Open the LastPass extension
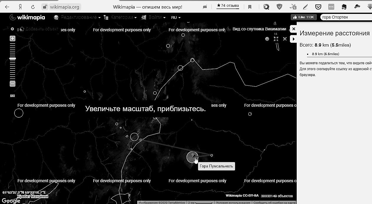Viewport: 372px width, 204px height. point(331,6)
